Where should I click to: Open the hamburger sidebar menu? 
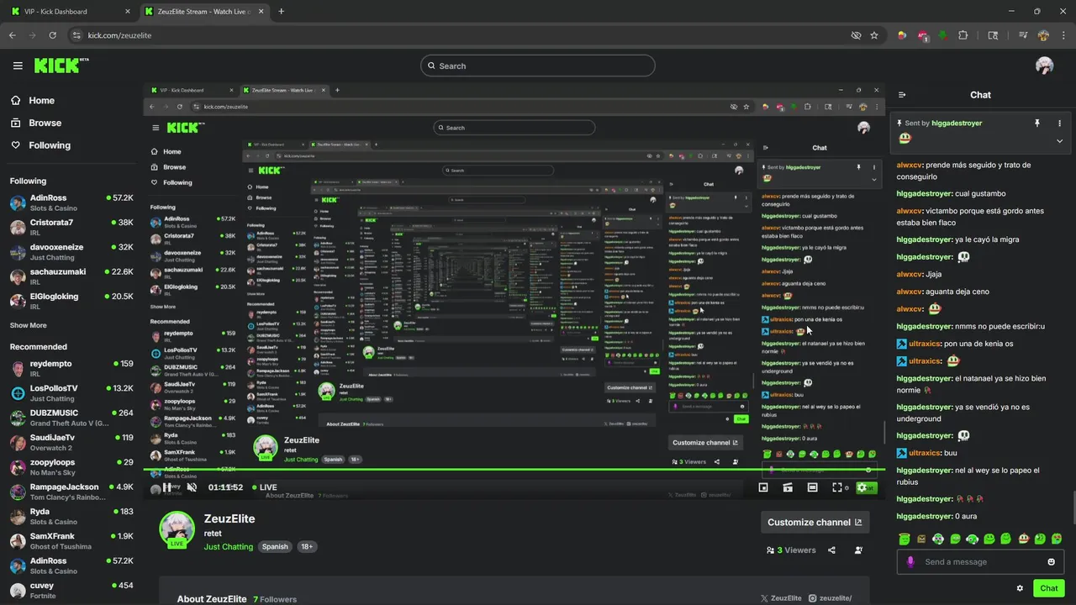[18, 66]
